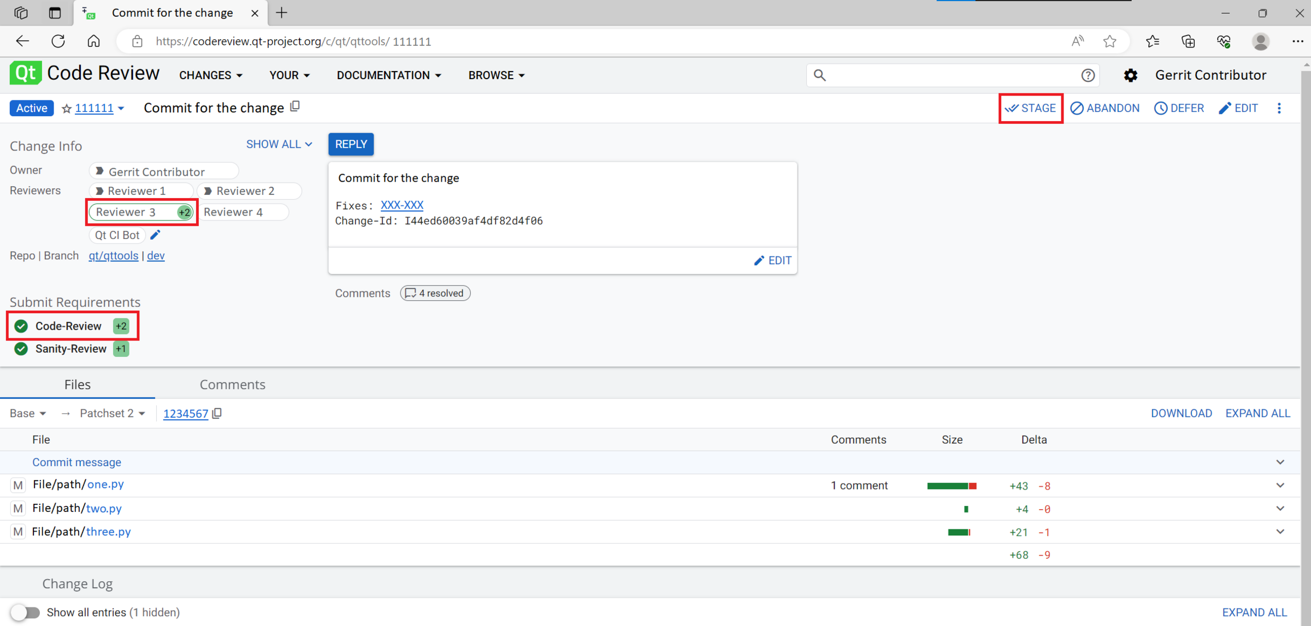Click the REPLY button
Screen dimensions: 1311x626
[x=351, y=144]
